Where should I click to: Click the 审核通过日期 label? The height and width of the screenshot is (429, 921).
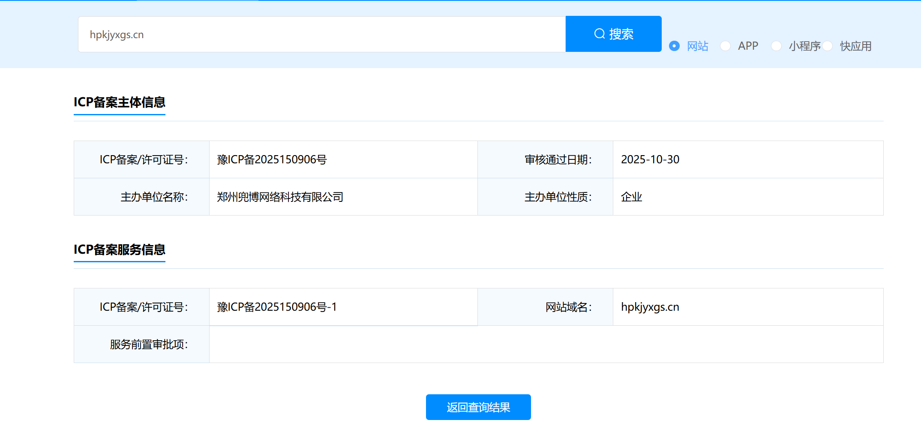point(558,159)
